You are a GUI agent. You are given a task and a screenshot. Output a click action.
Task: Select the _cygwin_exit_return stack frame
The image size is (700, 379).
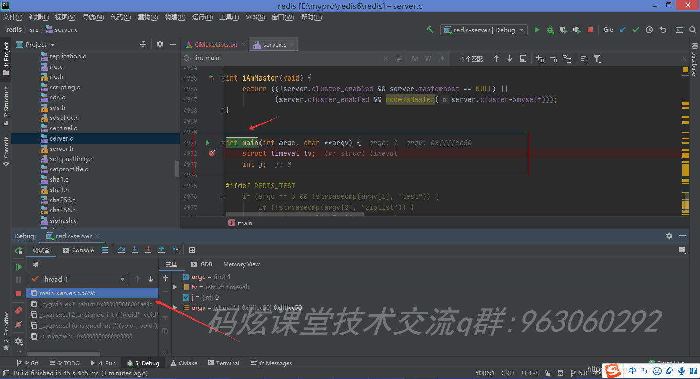(92, 304)
